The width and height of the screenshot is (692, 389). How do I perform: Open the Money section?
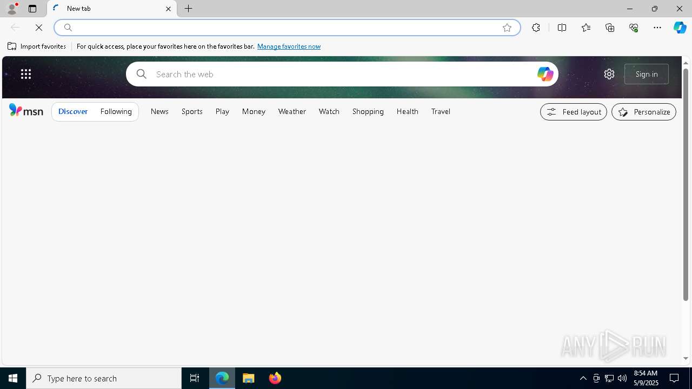pos(254,111)
